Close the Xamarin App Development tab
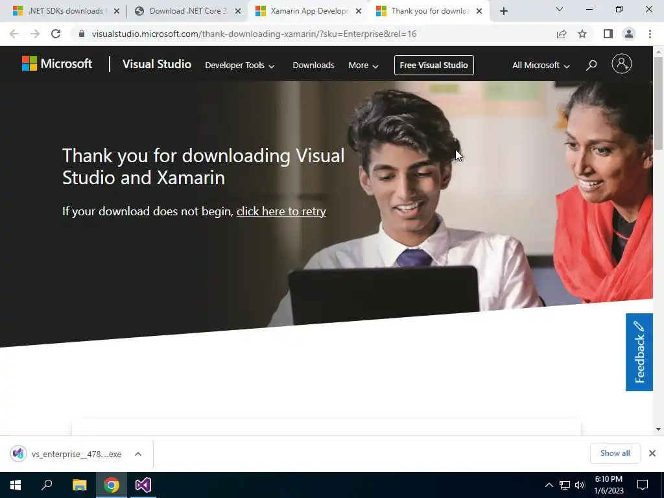The height and width of the screenshot is (498, 664). [x=359, y=11]
